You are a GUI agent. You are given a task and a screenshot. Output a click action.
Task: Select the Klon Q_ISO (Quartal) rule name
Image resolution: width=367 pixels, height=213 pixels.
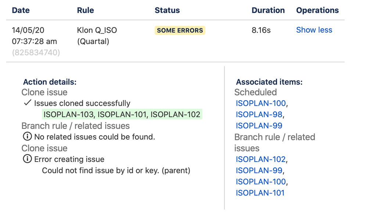coord(97,36)
